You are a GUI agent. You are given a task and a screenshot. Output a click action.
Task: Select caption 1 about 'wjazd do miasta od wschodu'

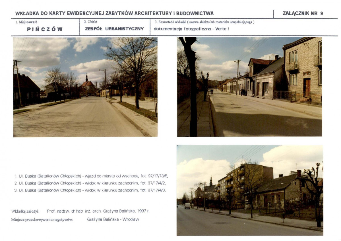click(x=91, y=176)
